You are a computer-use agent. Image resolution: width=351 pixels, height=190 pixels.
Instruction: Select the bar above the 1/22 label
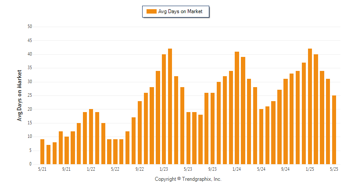pyautogui.click(x=91, y=137)
